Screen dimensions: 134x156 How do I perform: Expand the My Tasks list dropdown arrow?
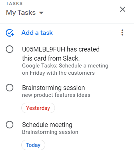[41, 13]
